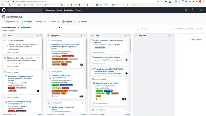
Task: Go to the Teams tab
Action: tap(54, 22)
